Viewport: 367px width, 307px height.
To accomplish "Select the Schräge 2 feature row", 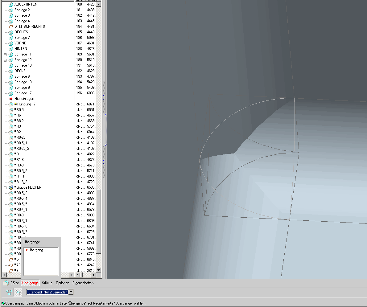I will click(x=22, y=10).
